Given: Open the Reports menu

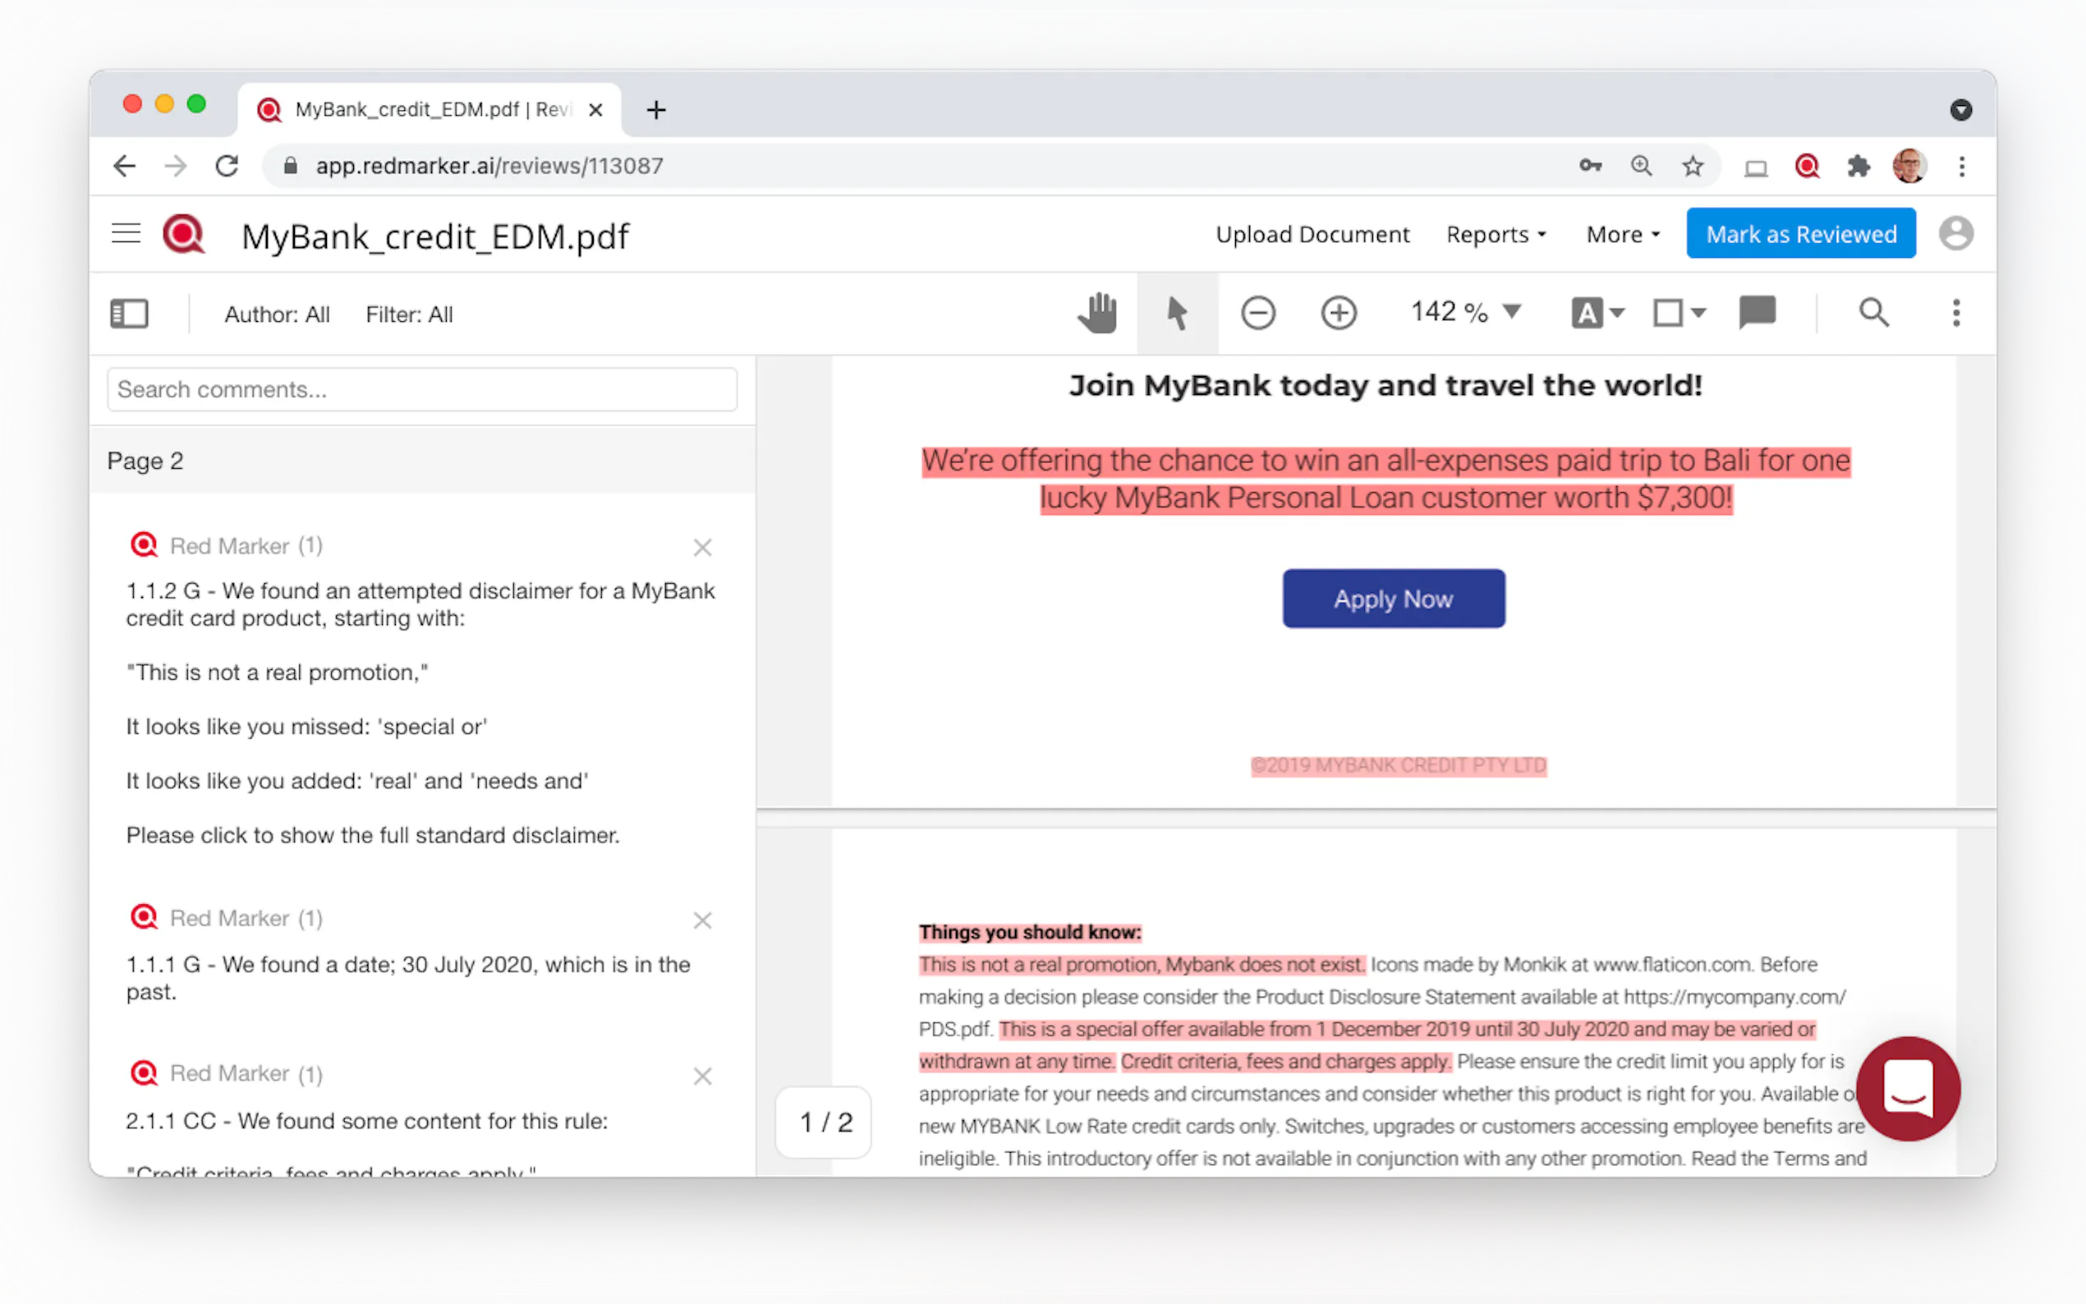Looking at the screenshot, I should click(x=1496, y=235).
